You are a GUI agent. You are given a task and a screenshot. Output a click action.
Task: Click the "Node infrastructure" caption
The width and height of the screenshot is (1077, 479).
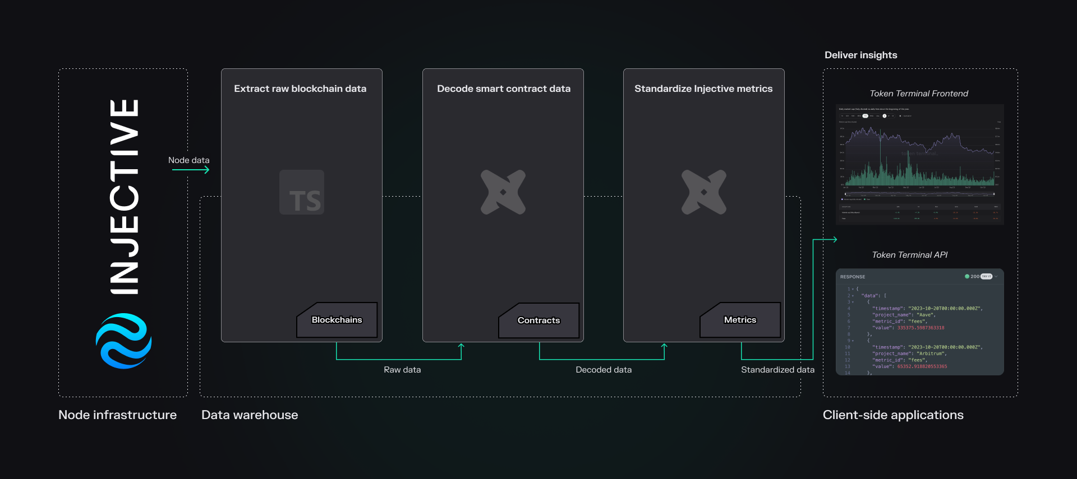117,415
